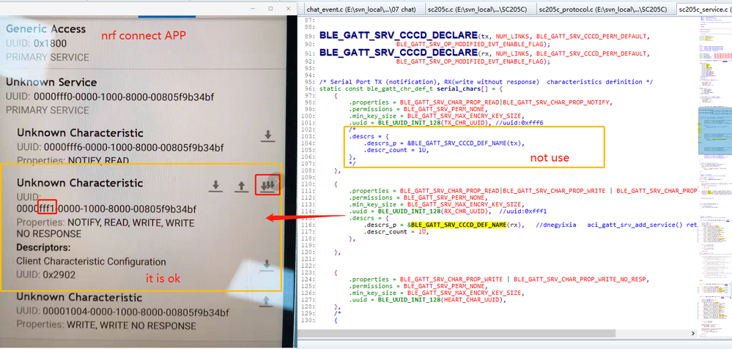Switch to chat_event.c tab
The height and width of the screenshot is (349, 732).
(x=362, y=9)
